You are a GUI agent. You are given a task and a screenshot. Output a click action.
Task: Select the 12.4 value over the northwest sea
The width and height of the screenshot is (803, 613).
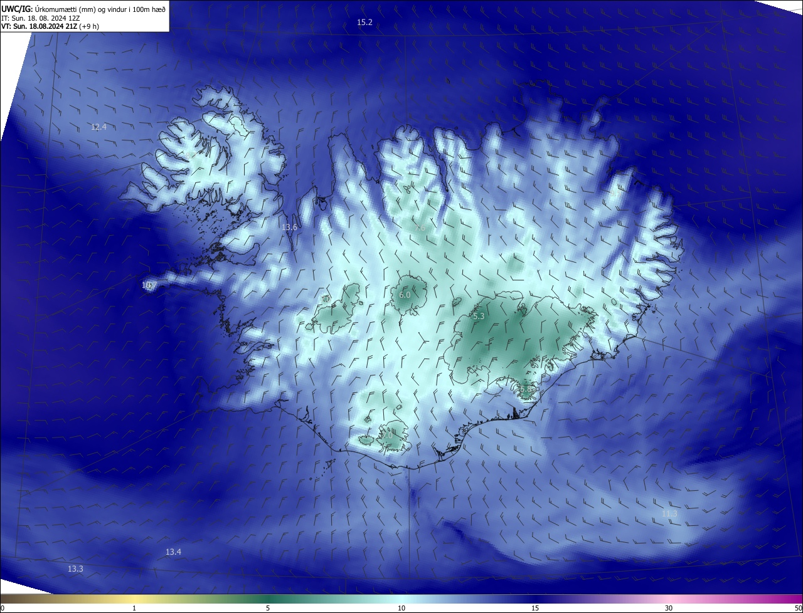point(98,127)
